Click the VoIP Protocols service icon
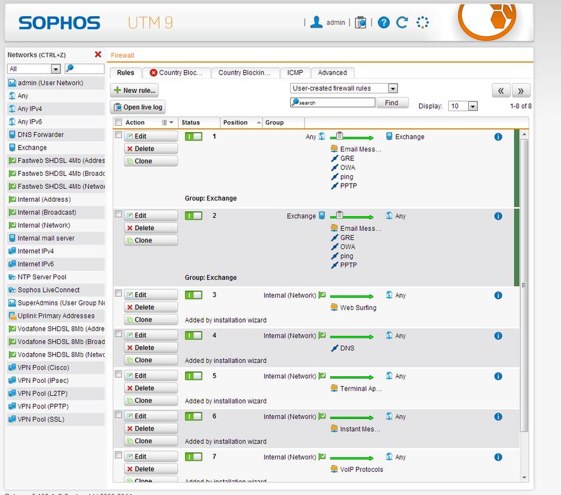This screenshot has height=495, width=561. pyautogui.click(x=334, y=469)
